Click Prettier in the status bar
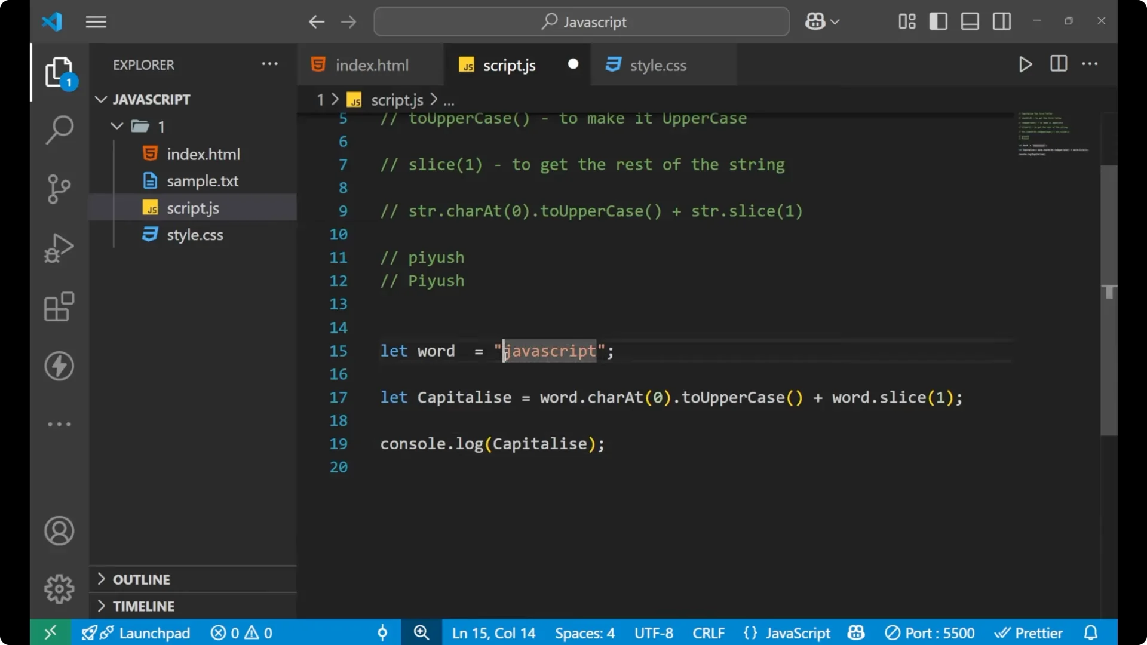This screenshot has width=1147, height=645. (x=1029, y=632)
